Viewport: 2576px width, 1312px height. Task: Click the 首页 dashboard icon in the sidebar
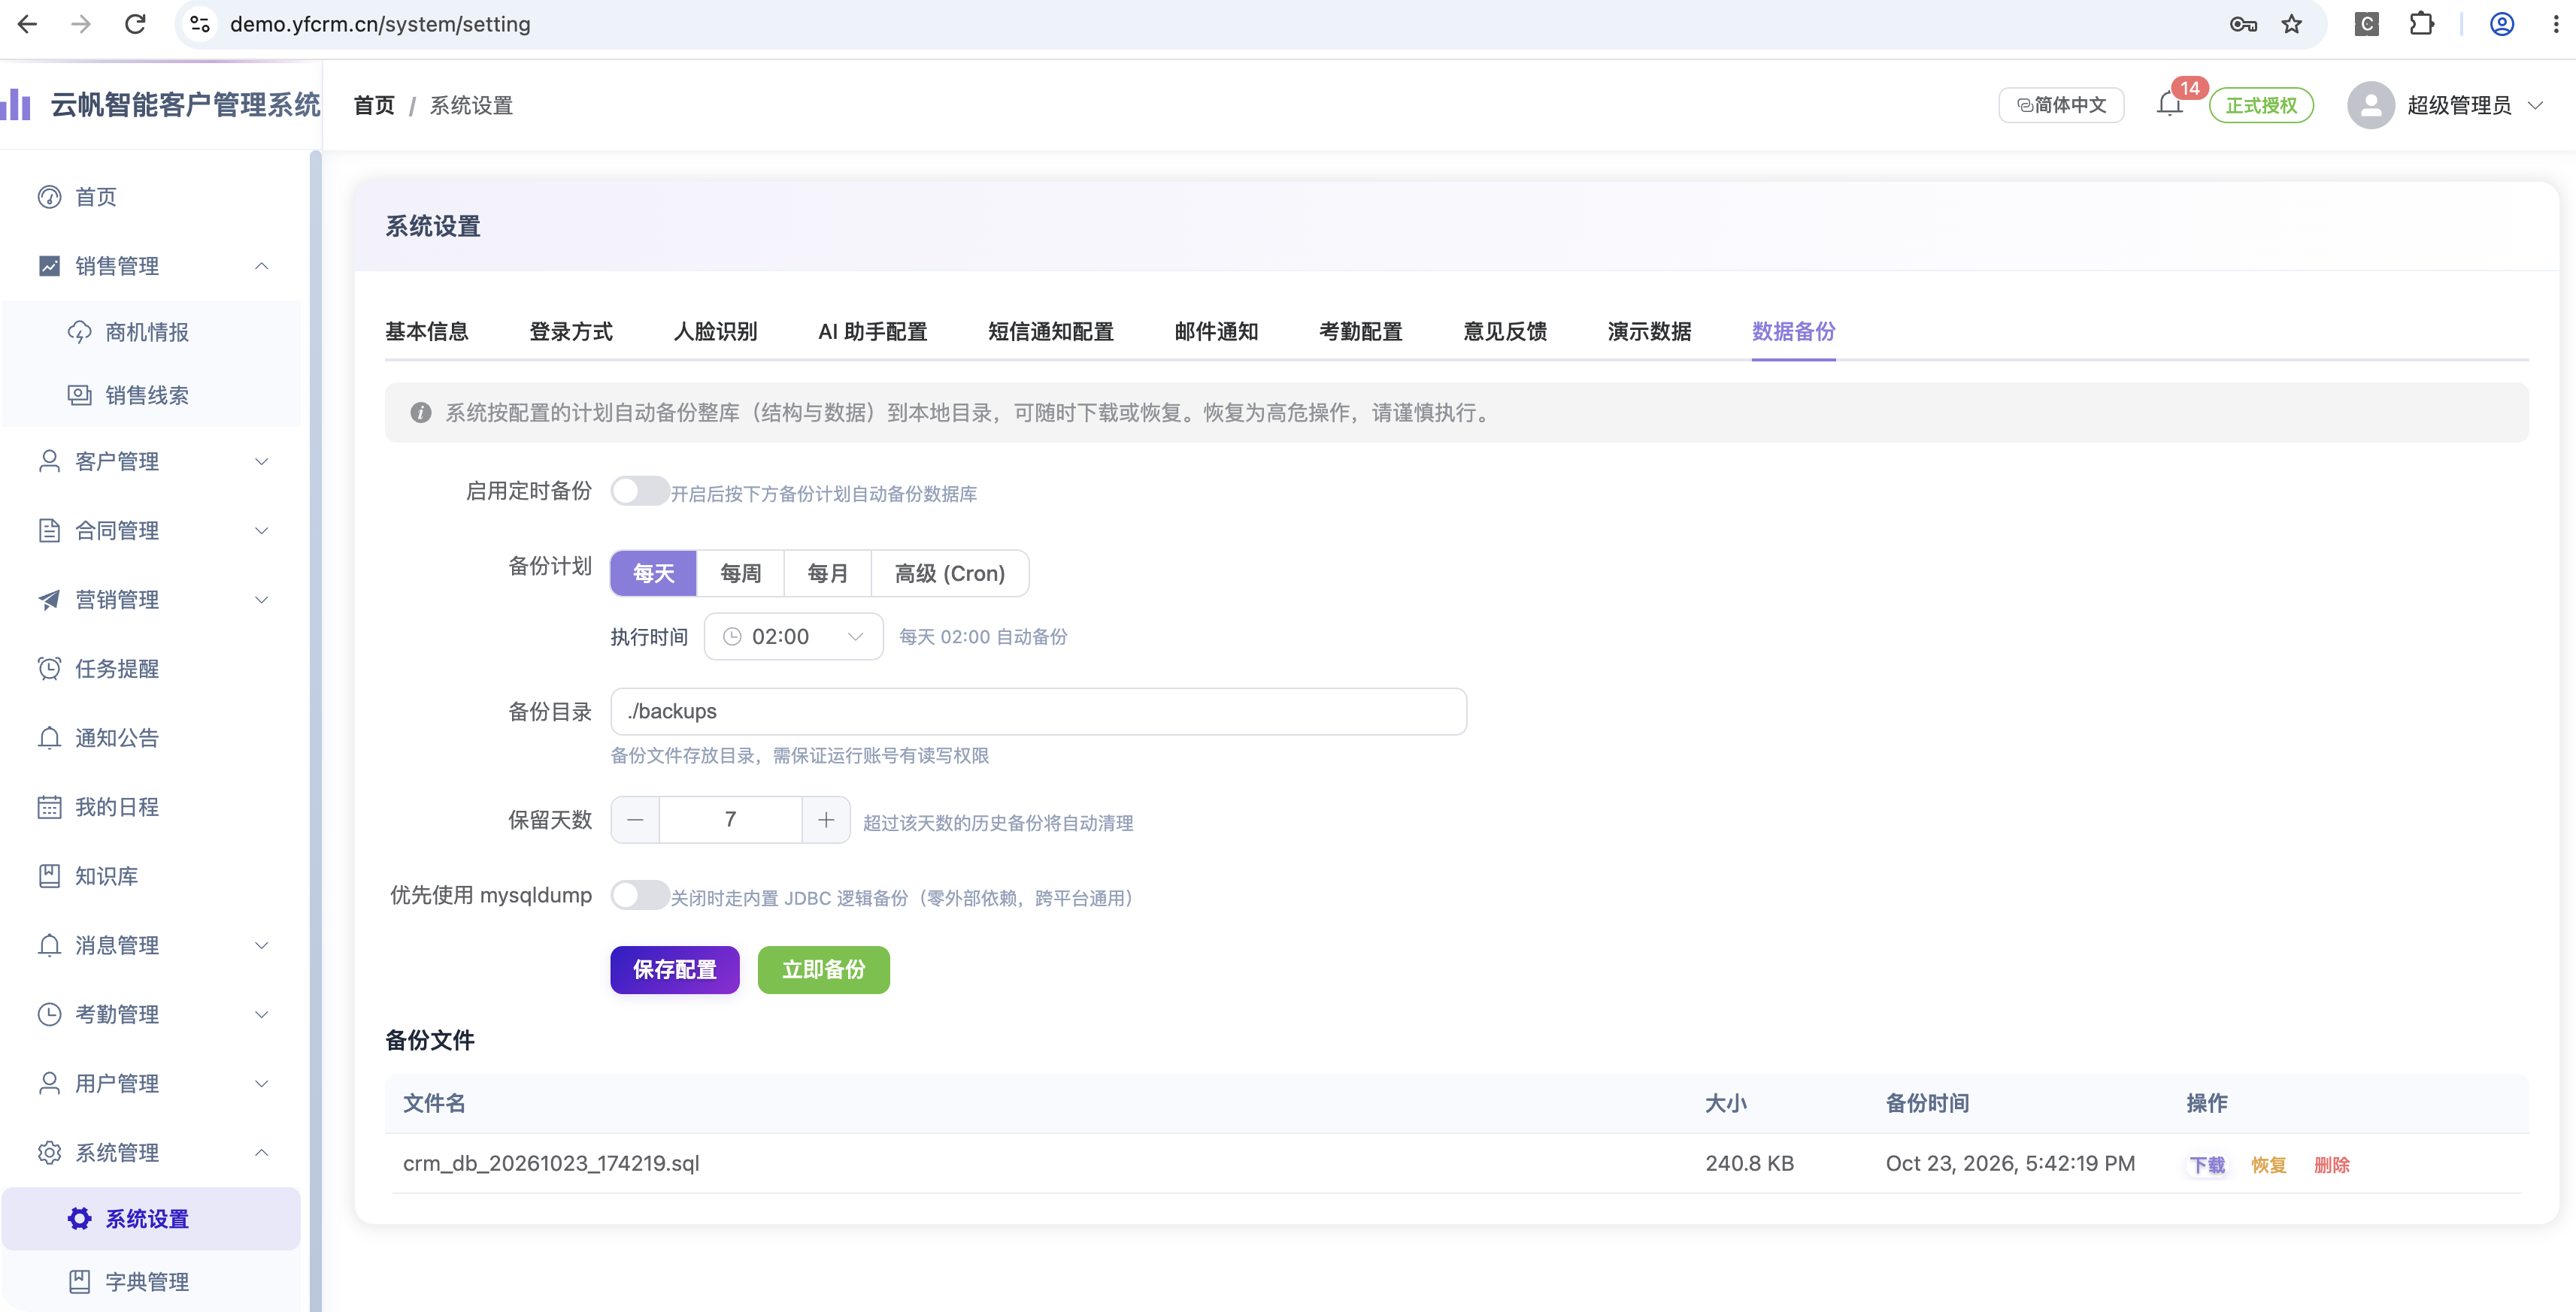(50, 197)
